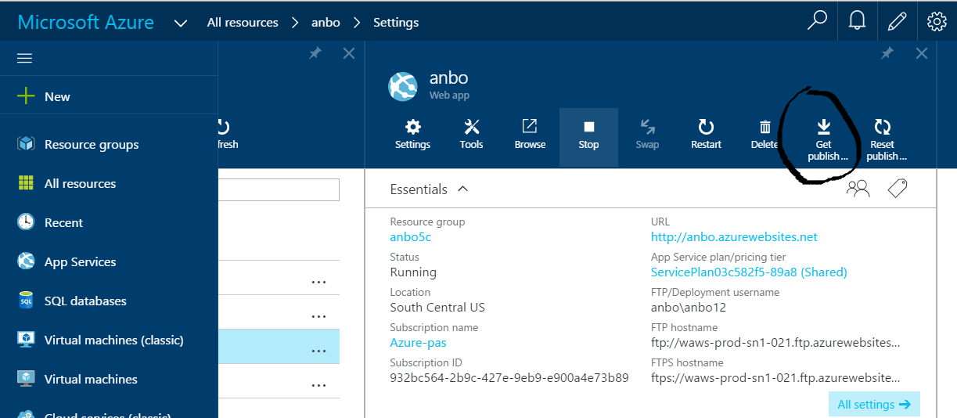Click the Refresh button in left blade
Screen dimensions: 957x418
pyautogui.click(x=227, y=135)
